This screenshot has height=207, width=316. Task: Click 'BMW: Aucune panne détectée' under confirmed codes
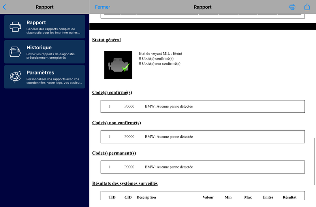pos(169,106)
